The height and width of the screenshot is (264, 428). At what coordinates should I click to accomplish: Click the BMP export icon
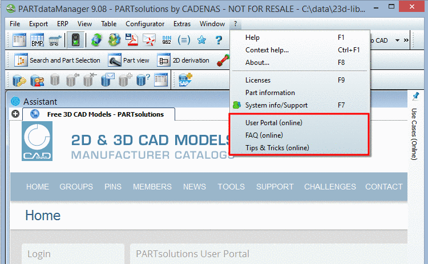pos(37,40)
